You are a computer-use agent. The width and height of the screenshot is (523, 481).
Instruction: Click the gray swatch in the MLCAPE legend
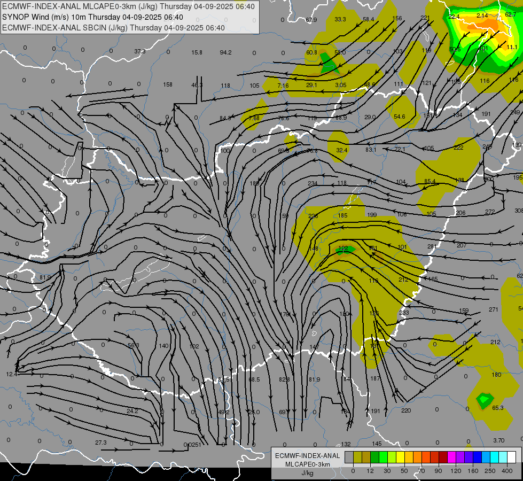click(349, 457)
